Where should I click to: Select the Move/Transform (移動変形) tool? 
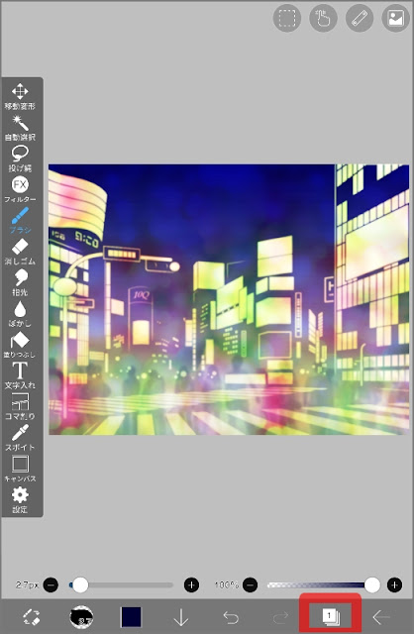pyautogui.click(x=20, y=96)
